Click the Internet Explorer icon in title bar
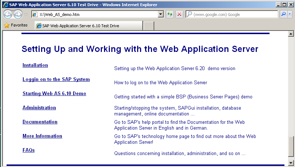The height and width of the screenshot is (167, 295). [6, 4]
